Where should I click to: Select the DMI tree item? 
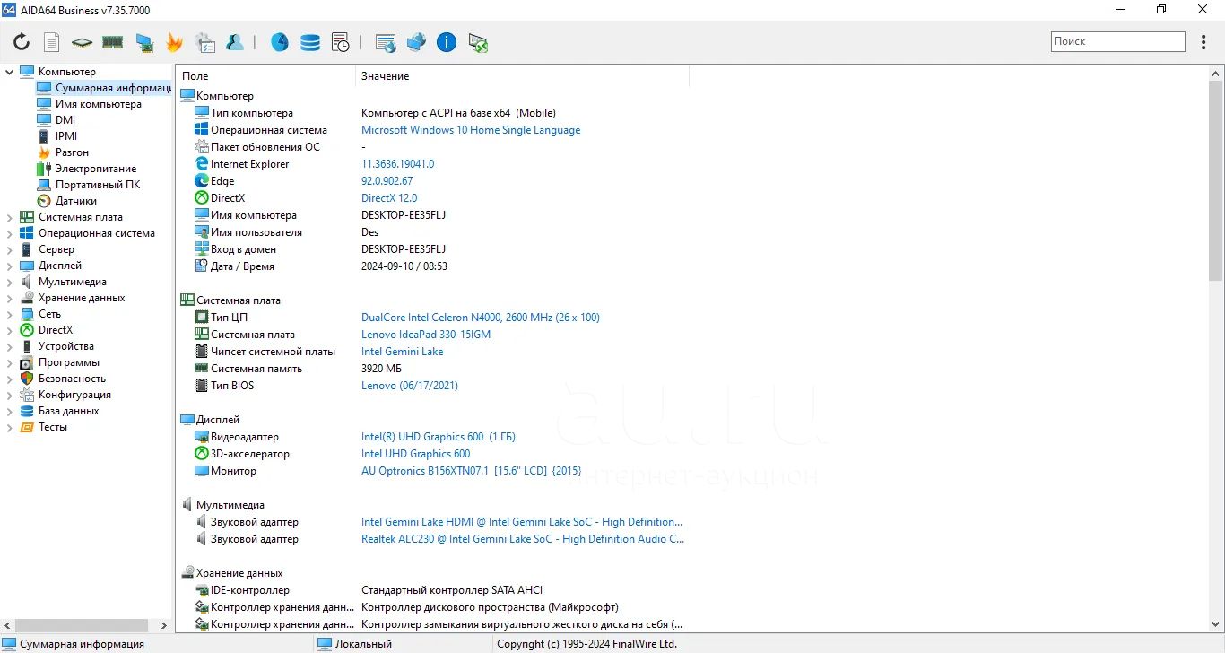[65, 120]
